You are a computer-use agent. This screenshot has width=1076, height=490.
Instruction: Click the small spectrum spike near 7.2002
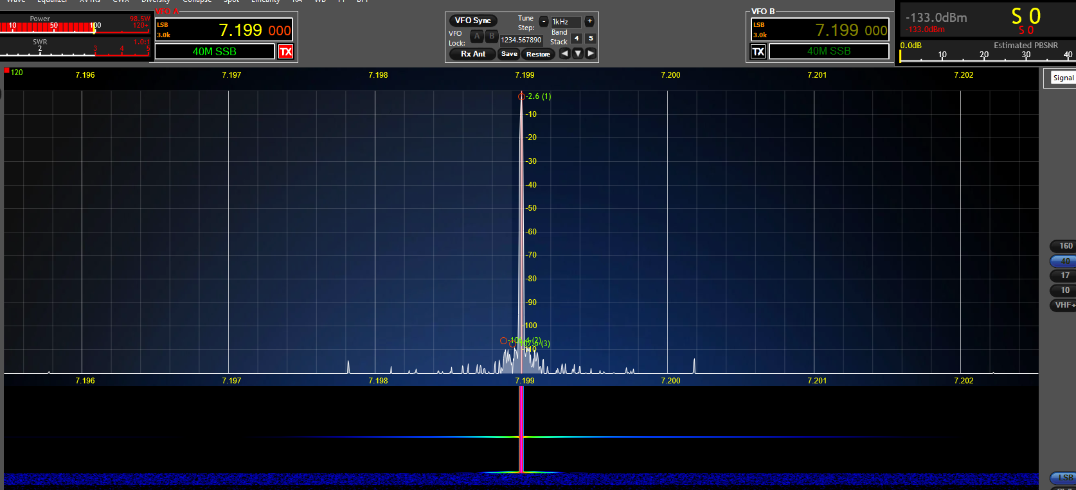pyautogui.click(x=694, y=366)
